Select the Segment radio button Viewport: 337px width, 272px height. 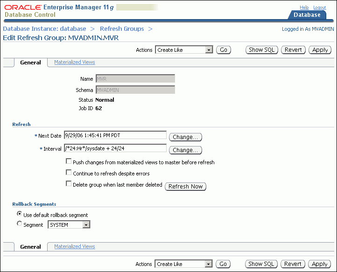tap(19, 224)
